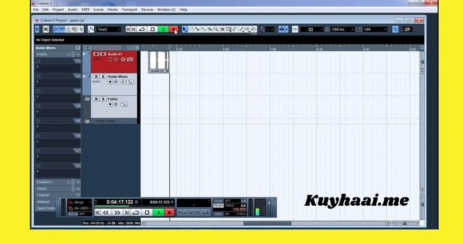
Task: Record-enable the Audio Mono track
Action: coord(110,82)
